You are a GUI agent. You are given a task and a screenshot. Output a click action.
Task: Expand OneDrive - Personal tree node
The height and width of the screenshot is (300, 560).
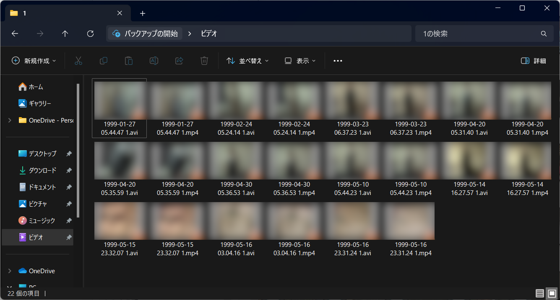tap(10, 120)
